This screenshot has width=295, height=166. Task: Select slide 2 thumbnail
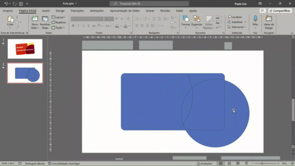pyautogui.click(x=25, y=73)
